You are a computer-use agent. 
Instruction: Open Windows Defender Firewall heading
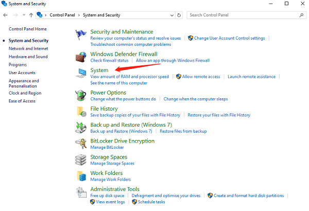(124, 54)
